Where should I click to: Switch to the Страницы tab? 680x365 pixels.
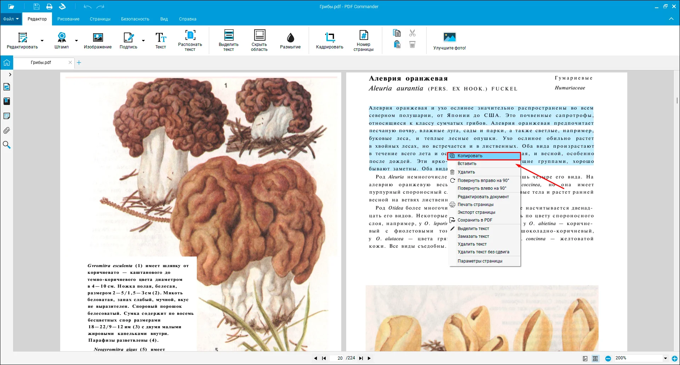pos(100,19)
